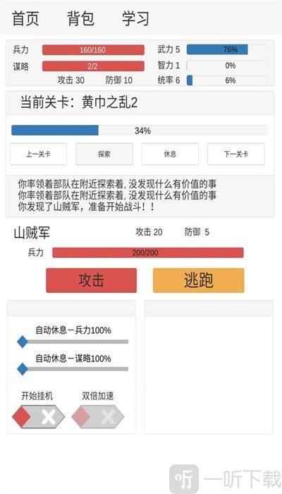Toggle the 开始挂机 auto-play switch
This screenshot has width=282, height=494.
[38, 416]
